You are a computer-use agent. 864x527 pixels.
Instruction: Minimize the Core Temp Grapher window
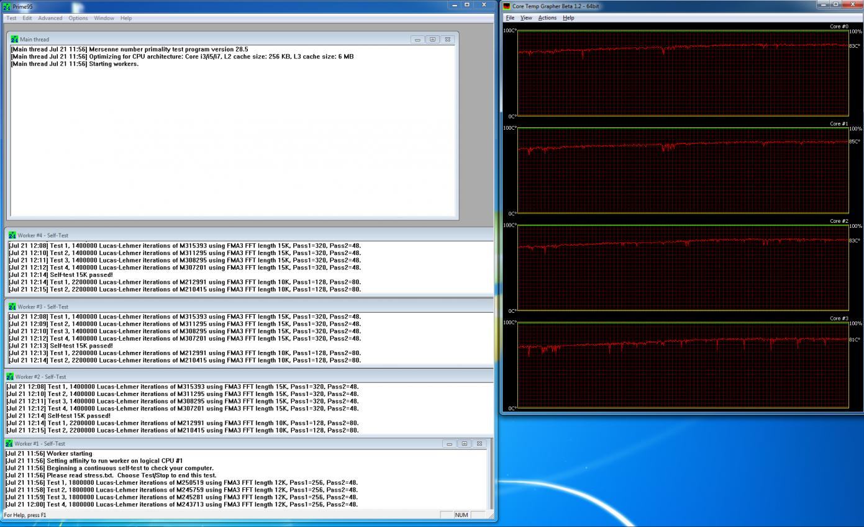click(x=824, y=5)
